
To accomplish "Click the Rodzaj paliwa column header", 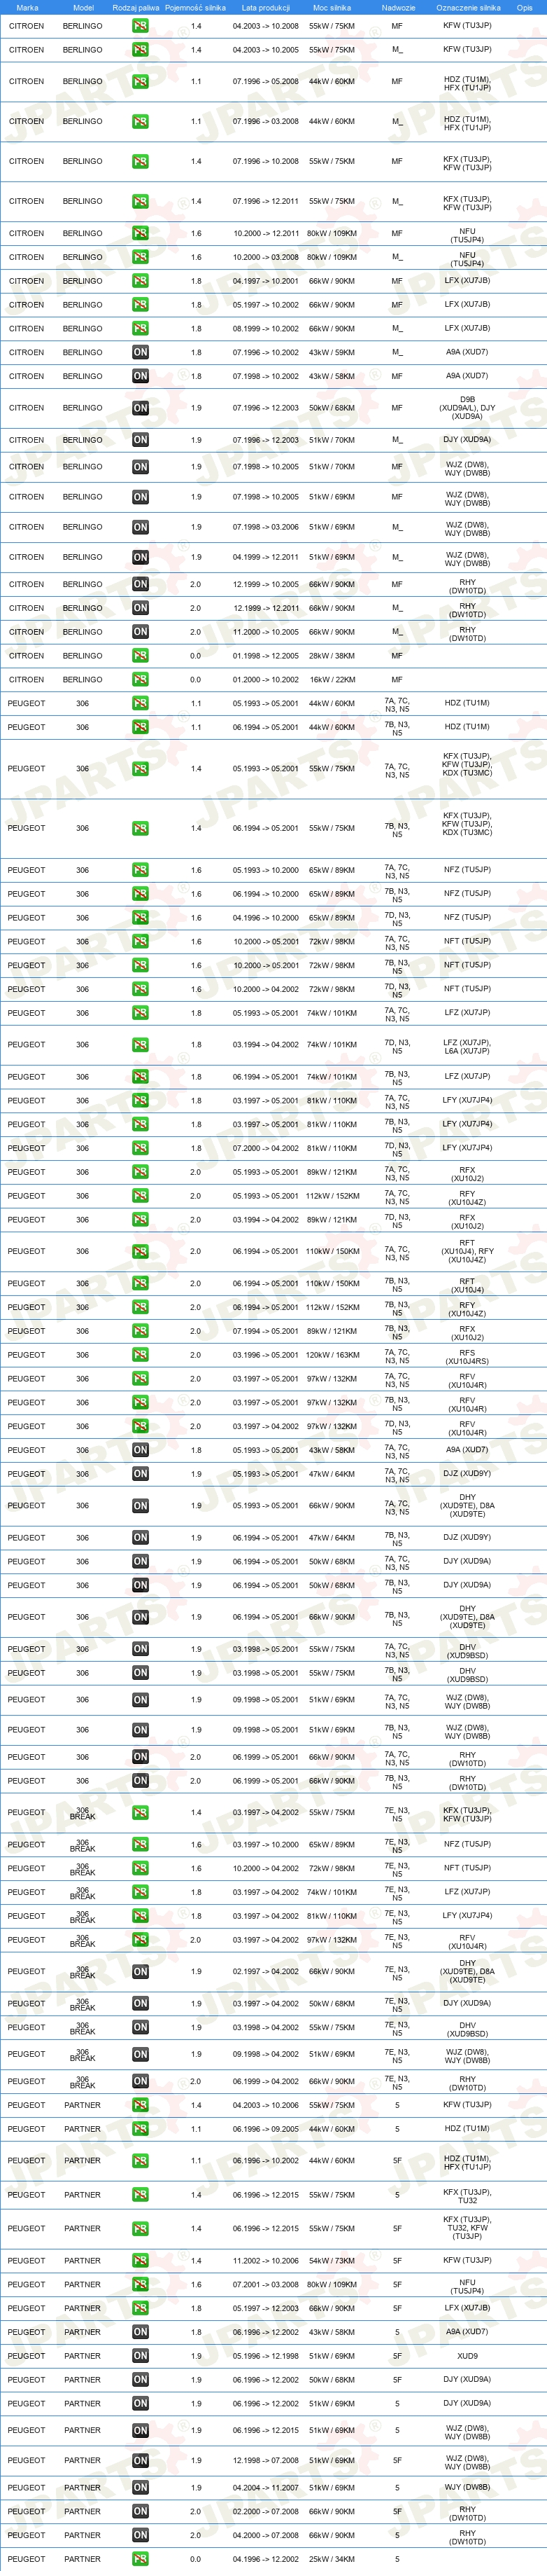I will point(136,7).
